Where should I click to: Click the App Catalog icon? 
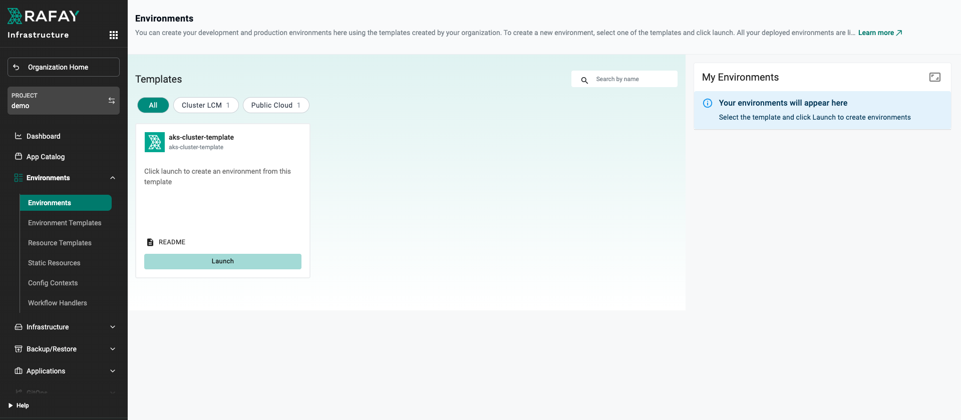pos(19,157)
